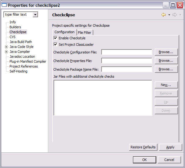The image size is (185, 168).
Task: Open the back history dropdown arrow
Action: [x=169, y=15]
